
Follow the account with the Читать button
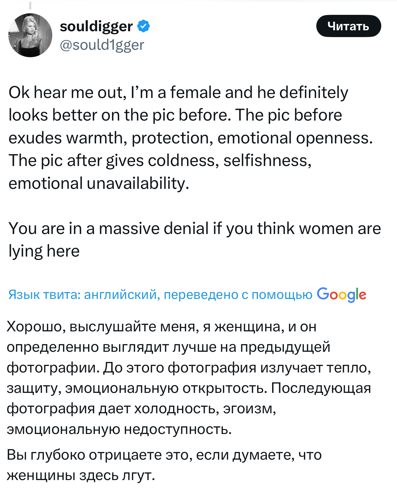point(348,26)
